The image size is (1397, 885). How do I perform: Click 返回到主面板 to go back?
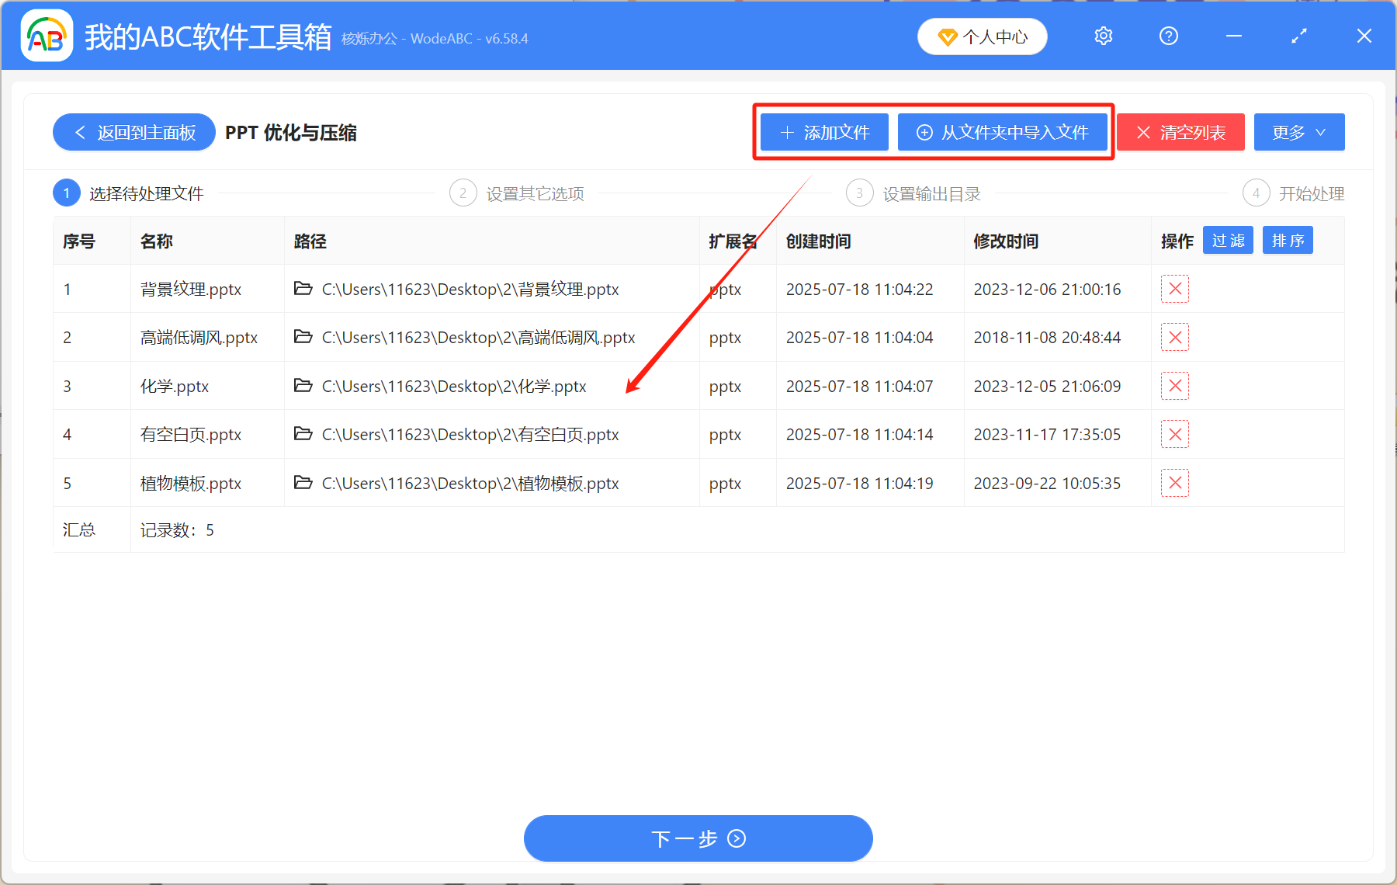[133, 132]
